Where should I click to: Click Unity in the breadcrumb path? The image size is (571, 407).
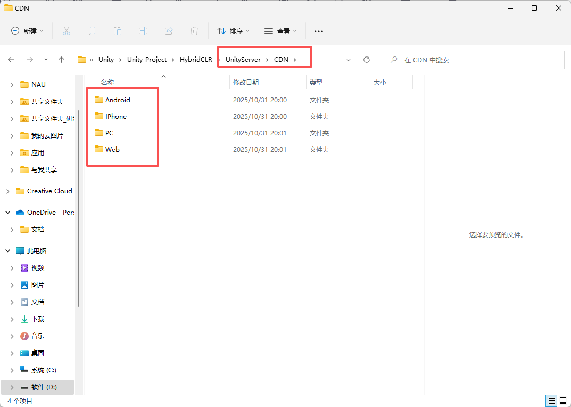coord(106,60)
